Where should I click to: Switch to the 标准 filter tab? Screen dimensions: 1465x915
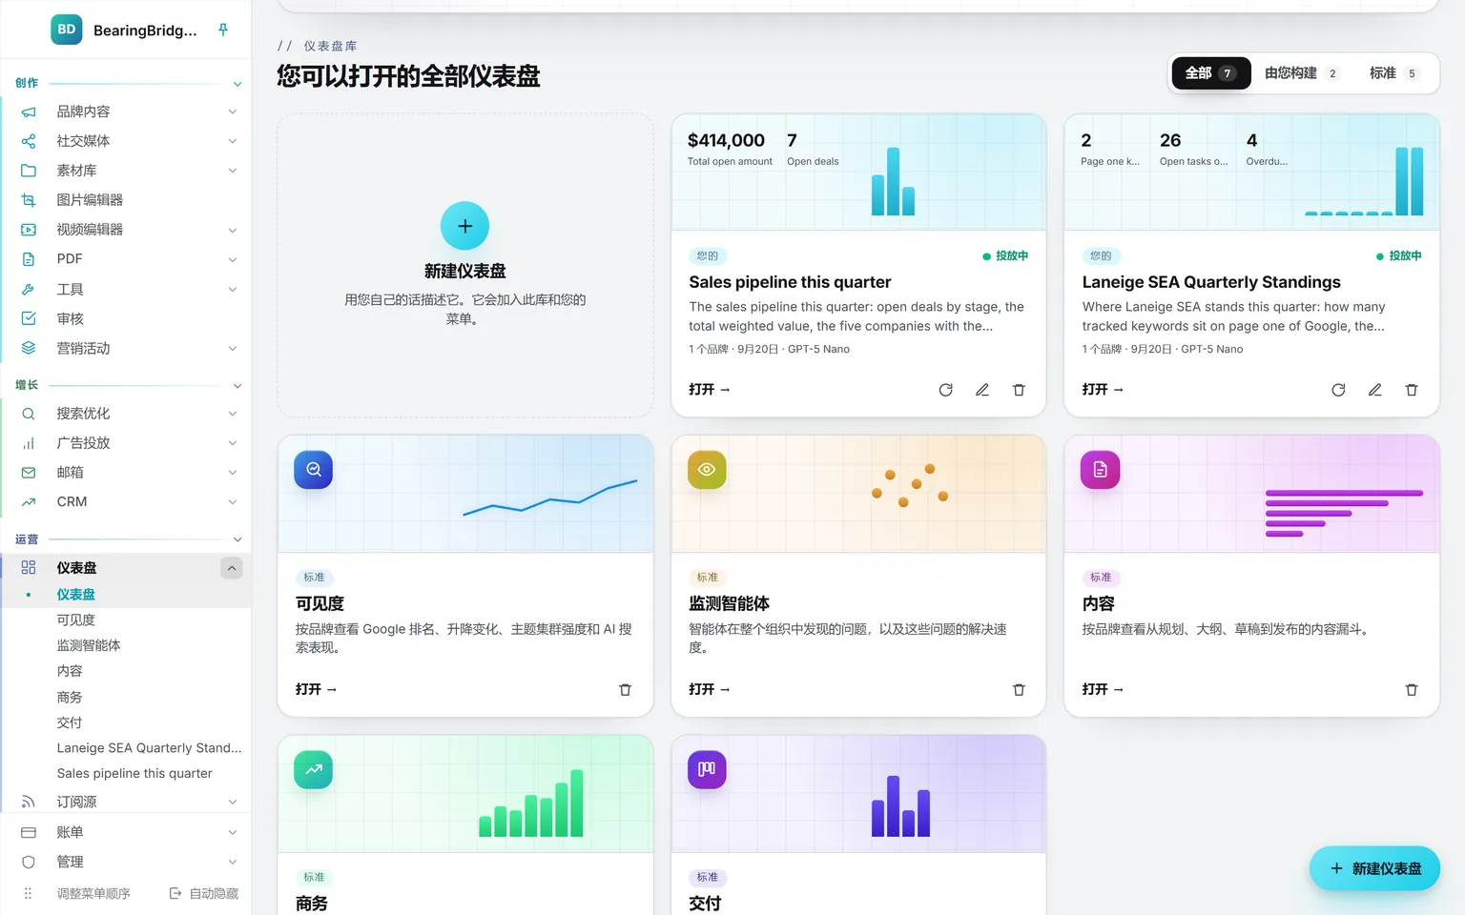coord(1394,73)
